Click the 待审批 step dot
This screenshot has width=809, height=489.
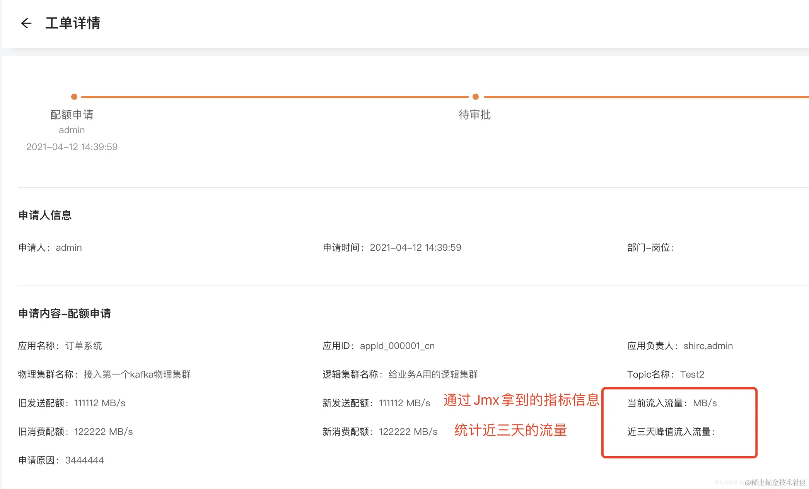pos(476,97)
